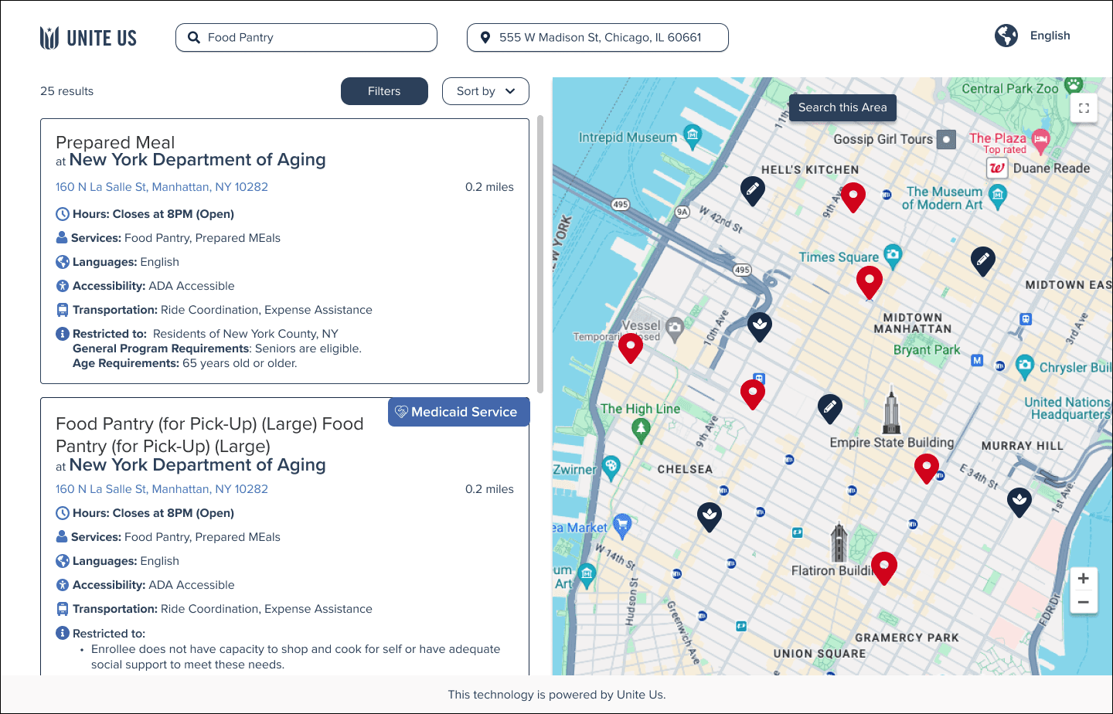The width and height of the screenshot is (1113, 714).
Task: Select the dark pencil pin left of Empire State Building
Action: click(x=830, y=408)
